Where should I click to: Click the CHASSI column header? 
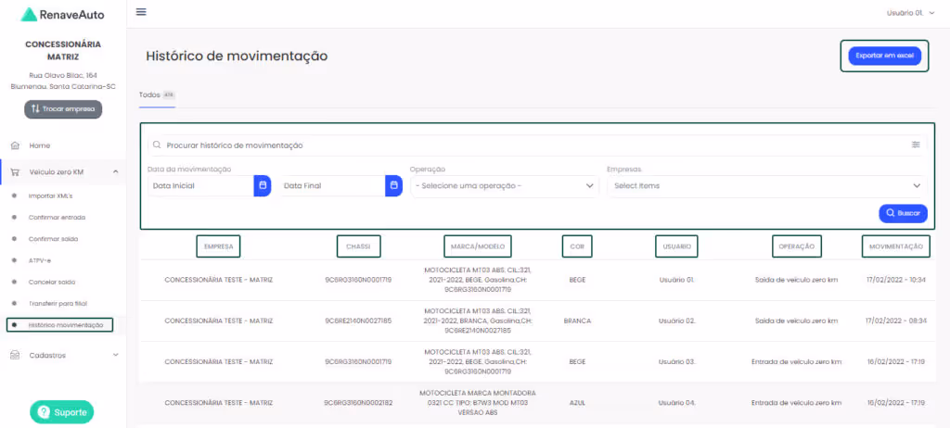[x=359, y=246]
